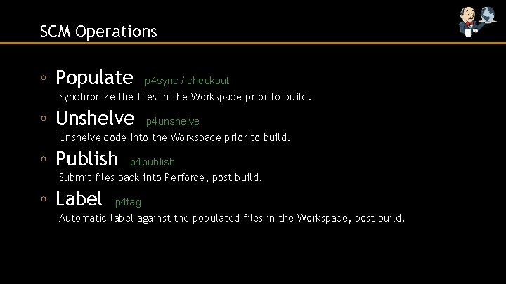Click the bullet marker before Label
Image resolution: width=506 pixels, height=284 pixels.
44,199
